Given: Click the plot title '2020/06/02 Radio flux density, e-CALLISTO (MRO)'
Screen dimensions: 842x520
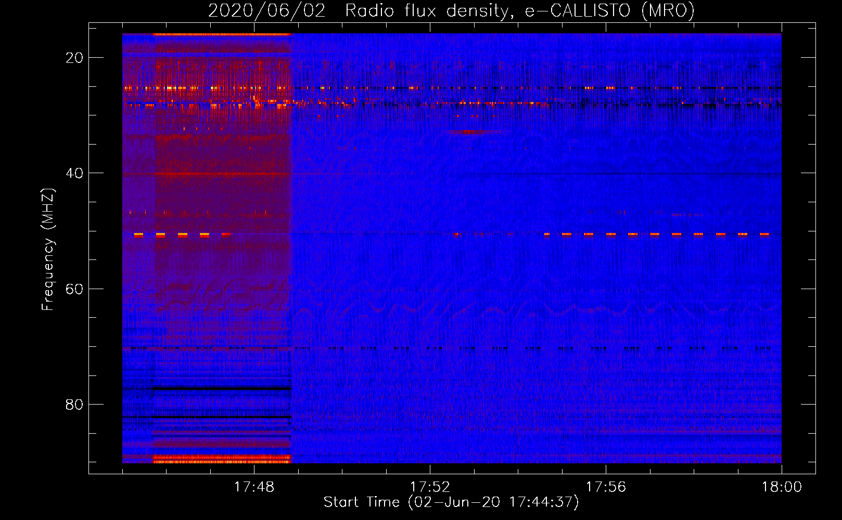Looking at the screenshot, I should point(451,11).
